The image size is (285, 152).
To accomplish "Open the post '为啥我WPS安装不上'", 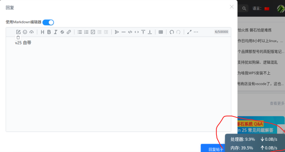I will point(254,73).
